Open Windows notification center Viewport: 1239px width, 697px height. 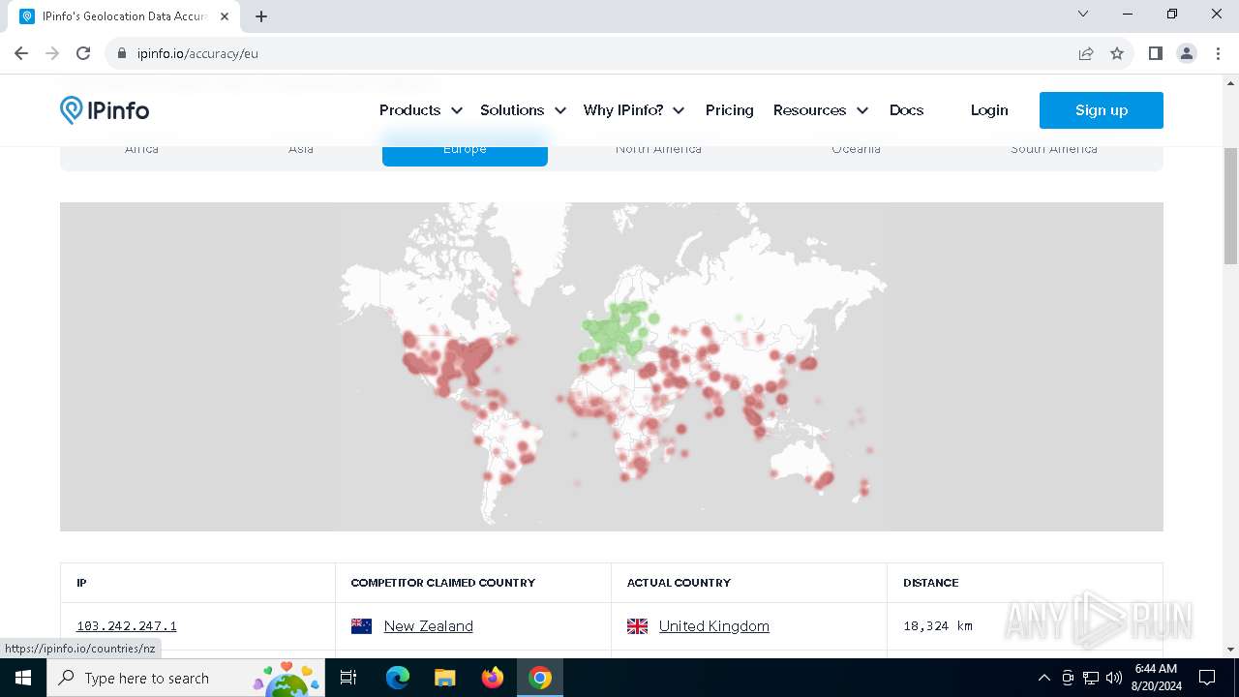pyautogui.click(x=1207, y=678)
